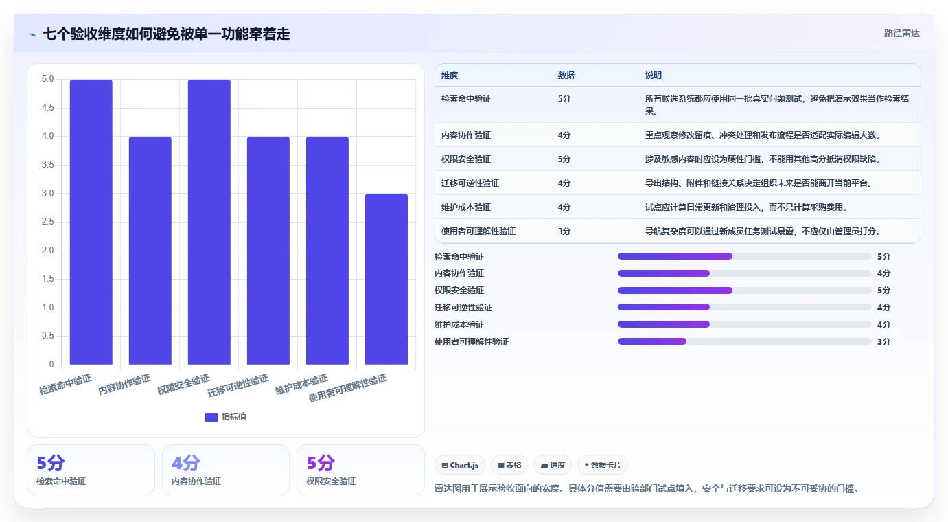Click the 3分 value beside progress bar
Image resolution: width=948 pixels, height=522 pixels.
[883, 341]
